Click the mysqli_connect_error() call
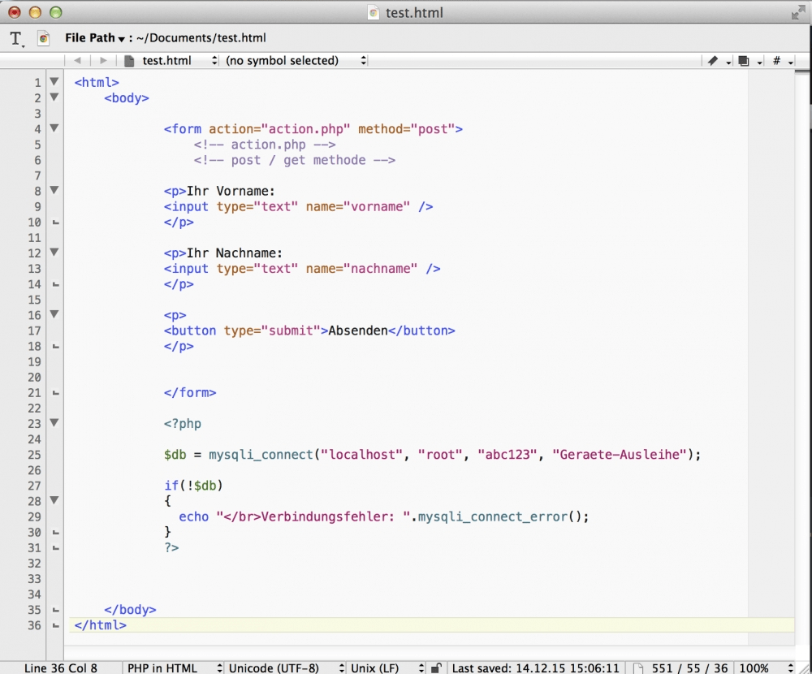The image size is (812, 674). [x=501, y=517]
